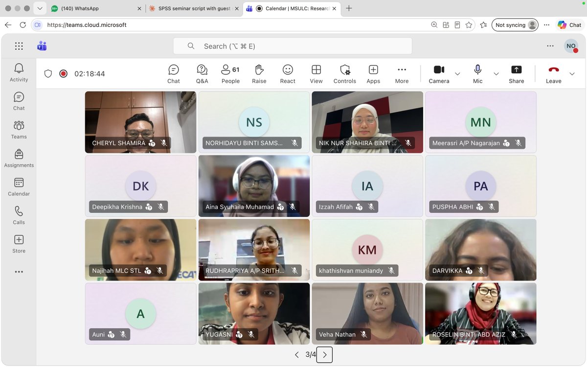Select Aina Syuhaila Muhamad video tile
Image resolution: width=587 pixels, height=367 pixels.
[254, 186]
